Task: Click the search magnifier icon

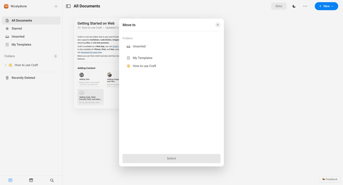Action: click(52, 180)
